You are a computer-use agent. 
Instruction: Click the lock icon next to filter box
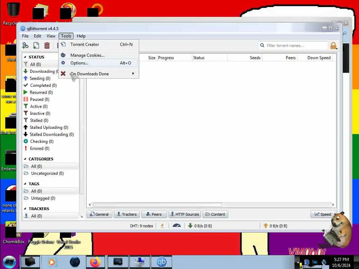pyautogui.click(x=334, y=46)
